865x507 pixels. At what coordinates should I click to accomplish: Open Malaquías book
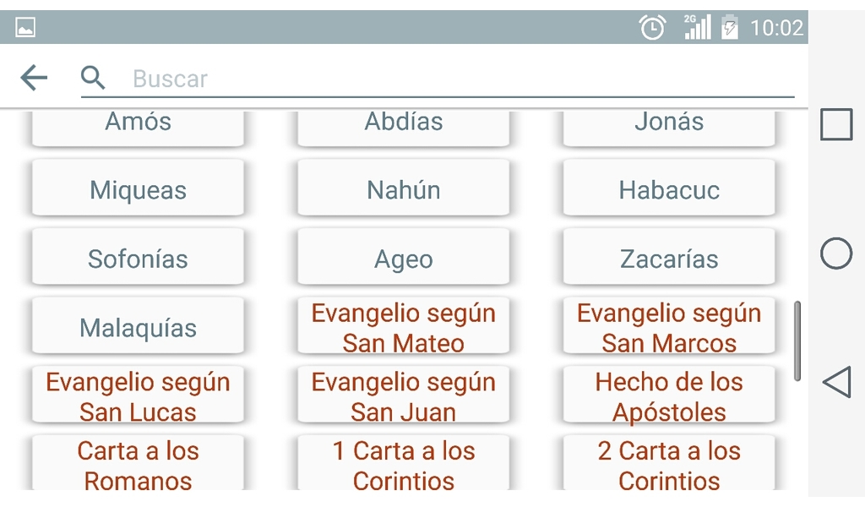click(x=138, y=328)
